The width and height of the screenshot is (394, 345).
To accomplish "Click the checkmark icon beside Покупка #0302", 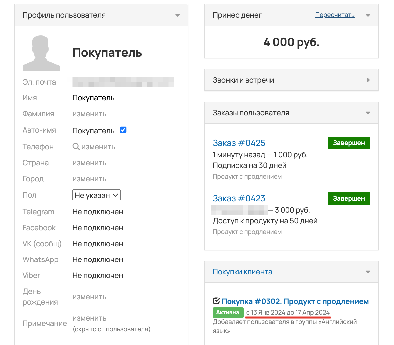I will (x=216, y=301).
